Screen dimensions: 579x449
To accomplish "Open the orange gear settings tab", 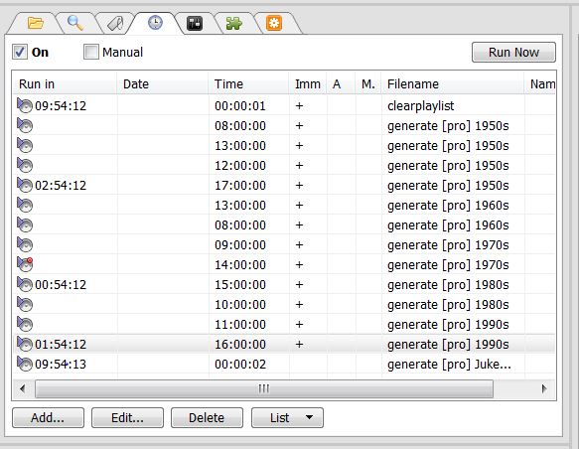I will 274,23.
